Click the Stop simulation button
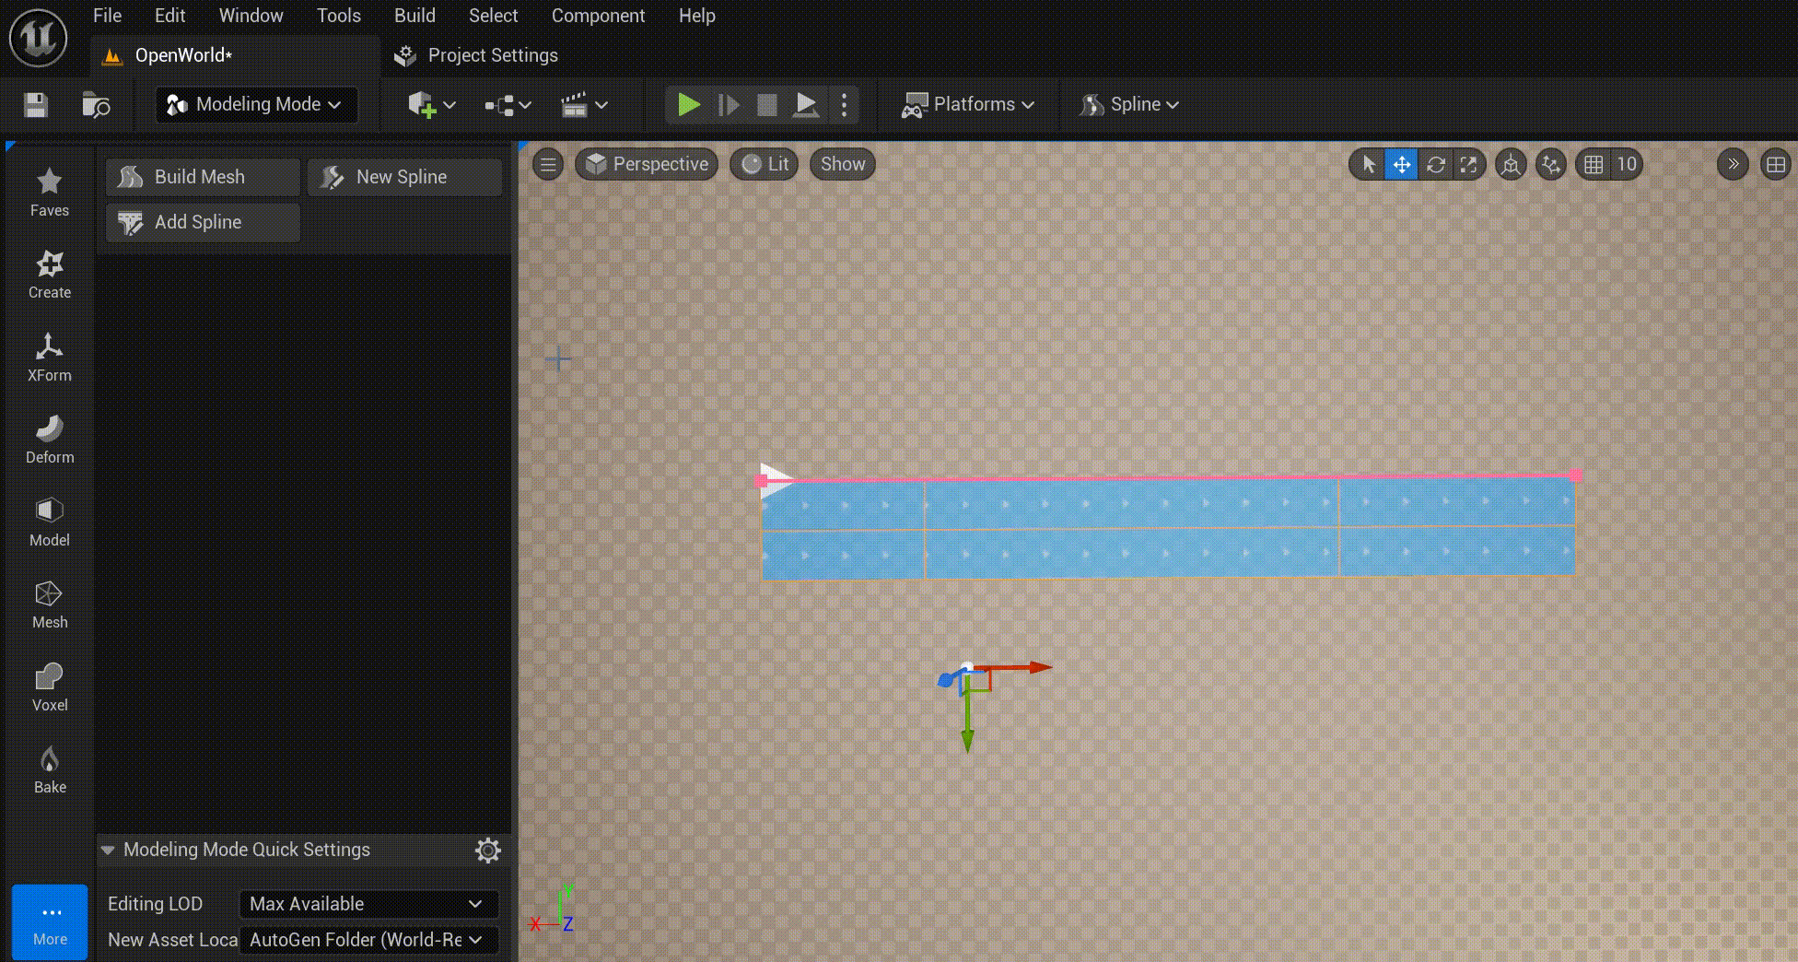Image resolution: width=1798 pixels, height=962 pixels. point(766,105)
